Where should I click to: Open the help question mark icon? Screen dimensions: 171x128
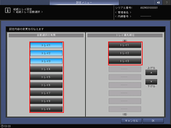pyautogui.click(x=167, y=2)
